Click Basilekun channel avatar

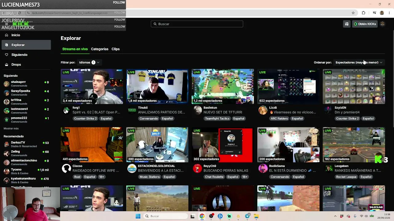tap(198, 110)
